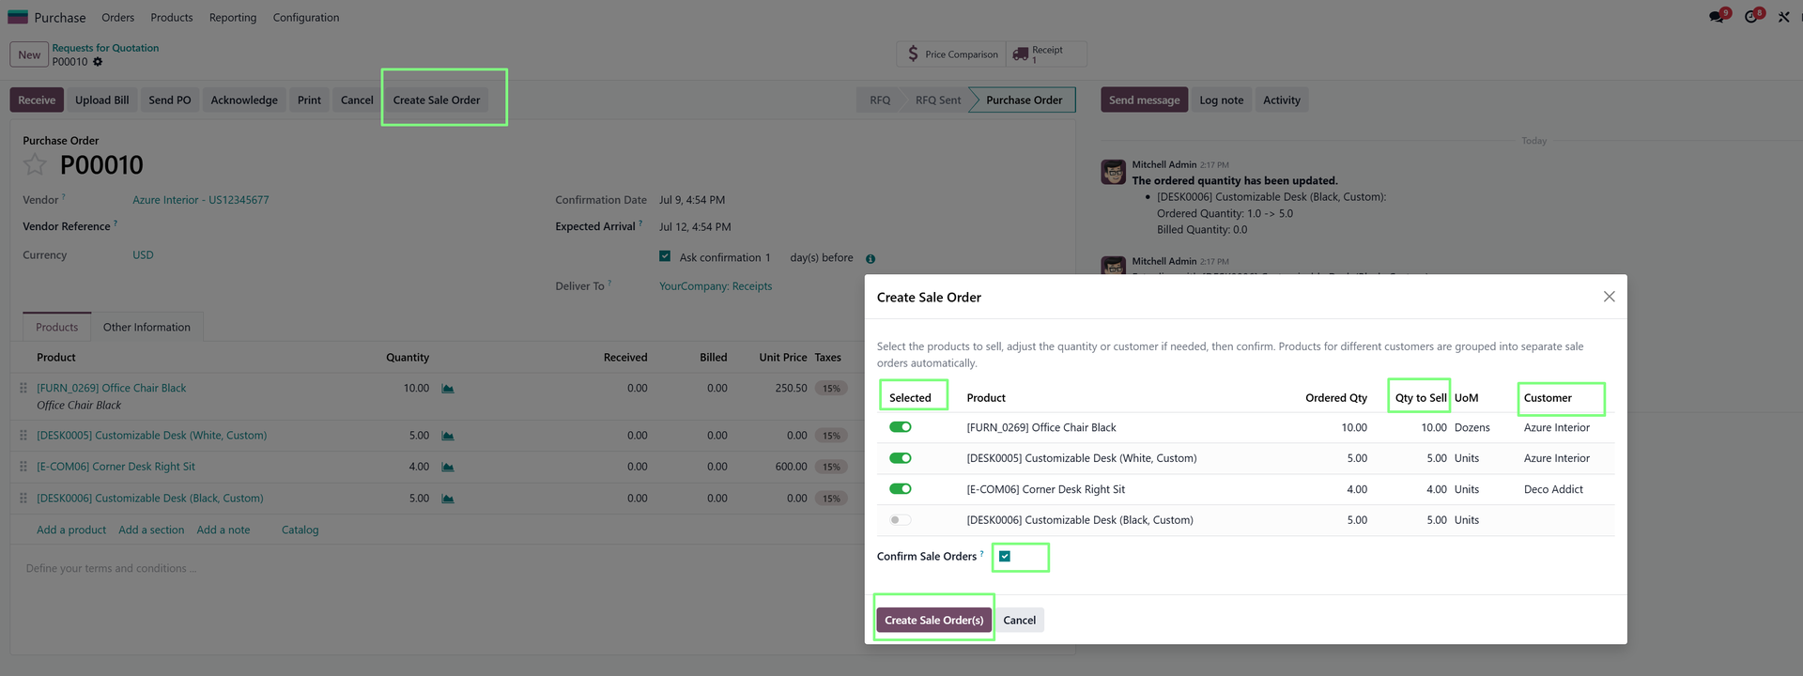
Task: Click the Upload Bill button
Action: click(x=102, y=100)
